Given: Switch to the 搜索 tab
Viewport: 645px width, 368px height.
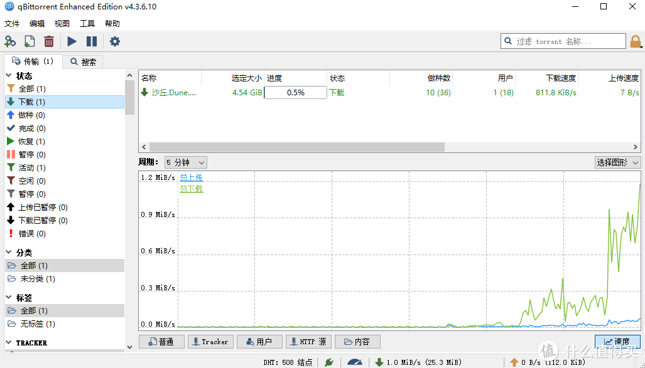Looking at the screenshot, I should coord(82,61).
